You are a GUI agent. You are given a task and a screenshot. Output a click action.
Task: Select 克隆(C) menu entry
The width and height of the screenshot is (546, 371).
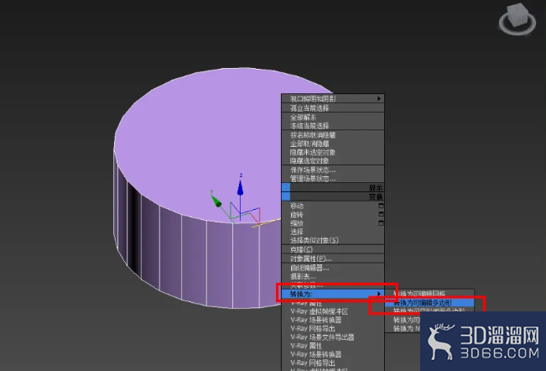coord(333,249)
